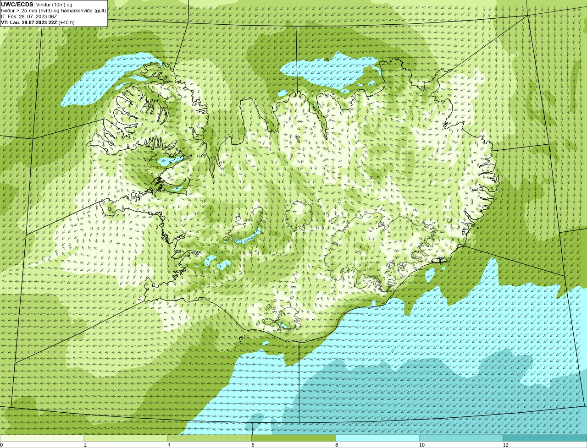Viewport: 587px width, 448px height.
Task: Click the "8" label on the color scale
Action: point(337,445)
